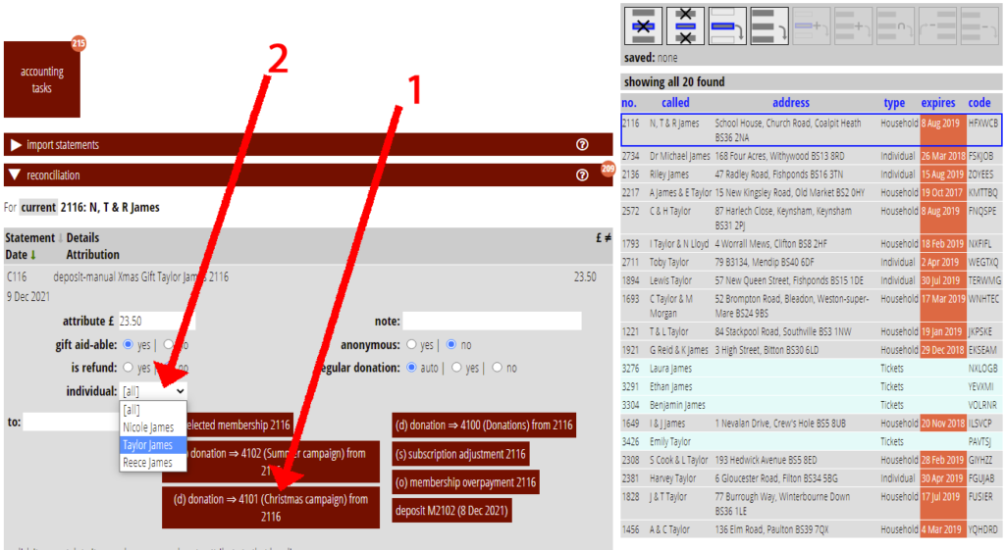Click the remove current row icon

(643, 26)
